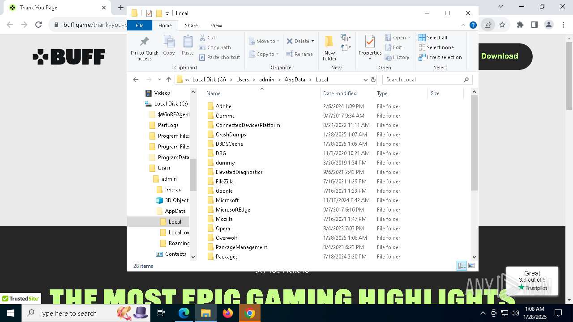Bookmark this page star icon in Chrome

click(502, 25)
